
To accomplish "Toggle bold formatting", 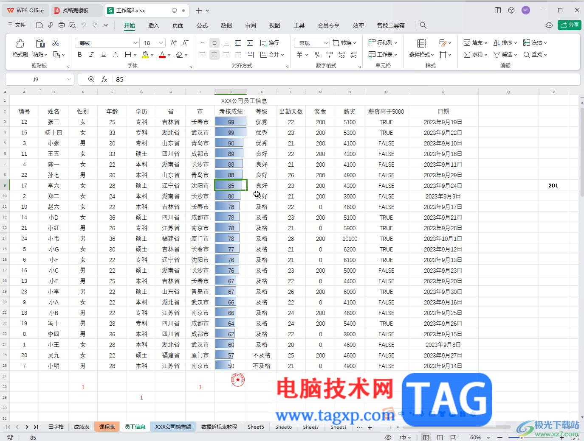I will click(x=80, y=55).
